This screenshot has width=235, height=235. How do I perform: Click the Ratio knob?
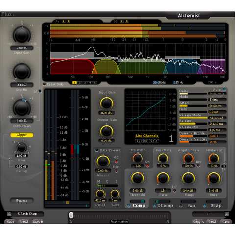point(163,178)
